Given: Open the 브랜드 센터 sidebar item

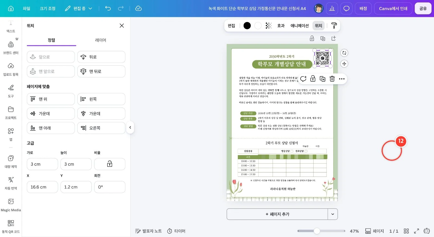Looking at the screenshot, I should click(x=11, y=47).
